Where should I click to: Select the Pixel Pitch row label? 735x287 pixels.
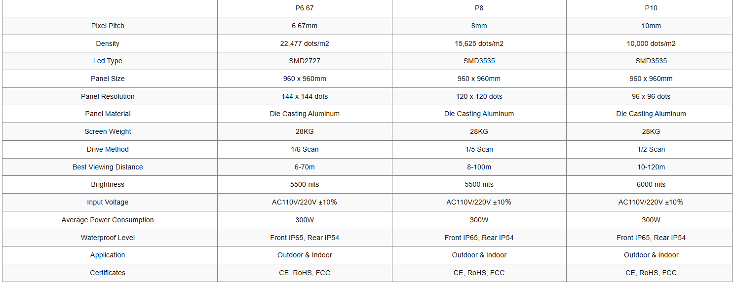point(108,26)
